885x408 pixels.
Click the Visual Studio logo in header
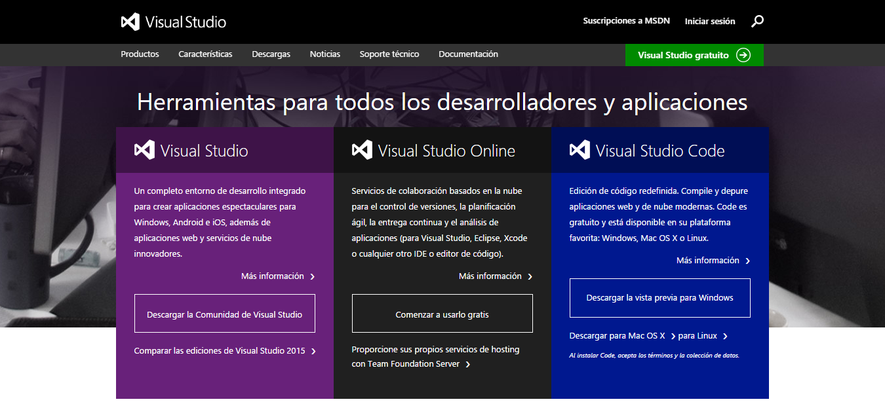pyautogui.click(x=174, y=22)
